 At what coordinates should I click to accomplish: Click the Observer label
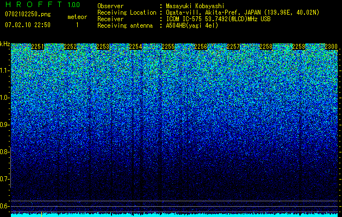110,7
